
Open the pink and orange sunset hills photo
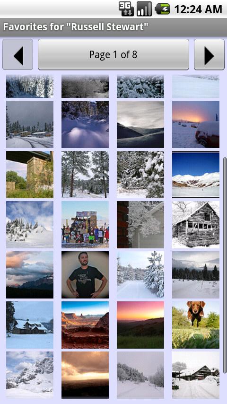[x=140, y=325]
